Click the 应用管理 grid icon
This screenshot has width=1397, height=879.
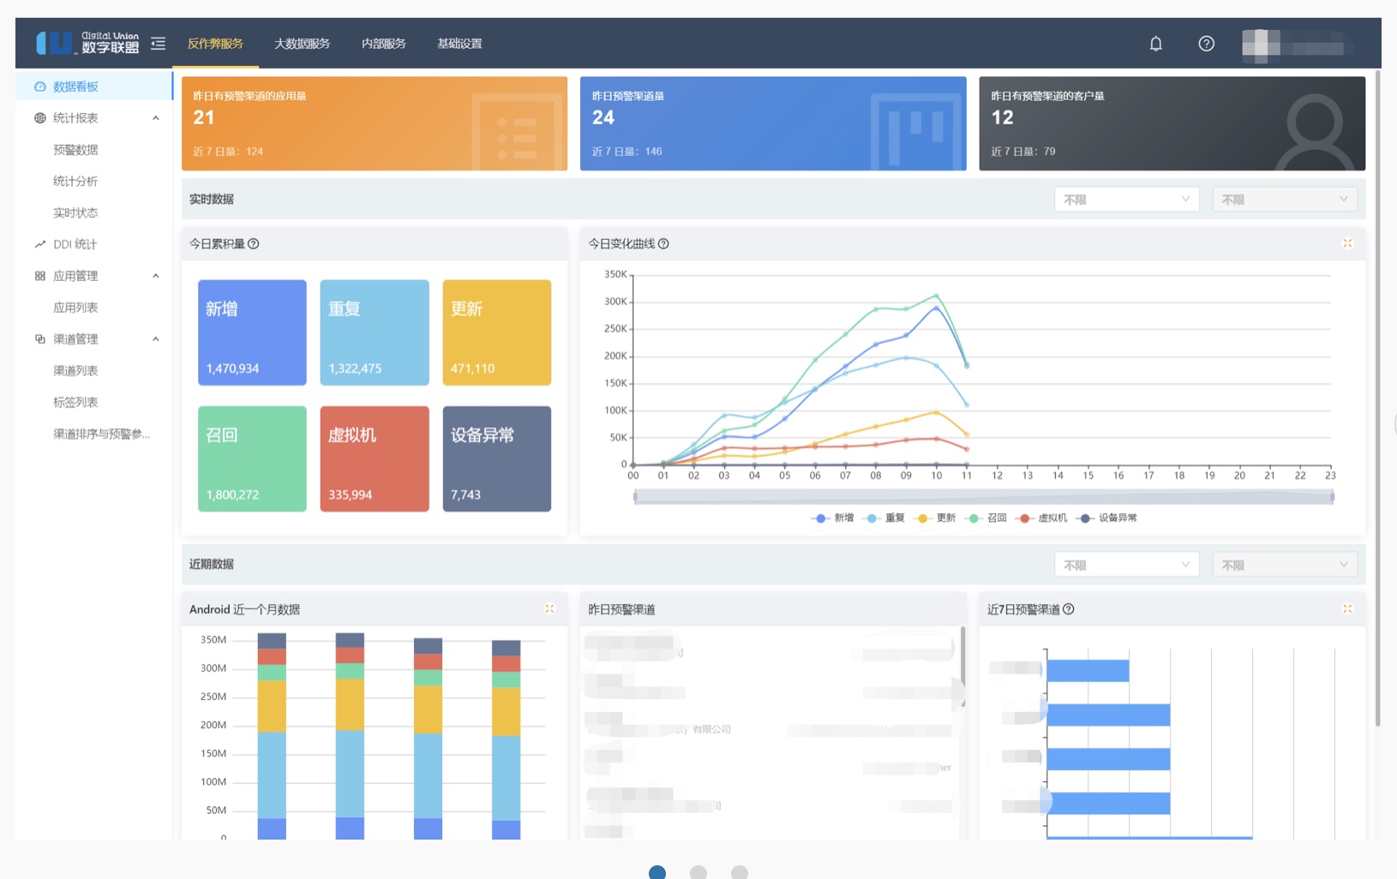40,276
